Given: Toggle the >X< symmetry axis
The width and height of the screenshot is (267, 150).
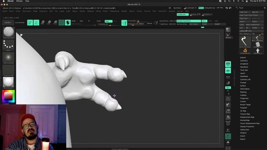Looking at the screenshot, I should 204,21.
